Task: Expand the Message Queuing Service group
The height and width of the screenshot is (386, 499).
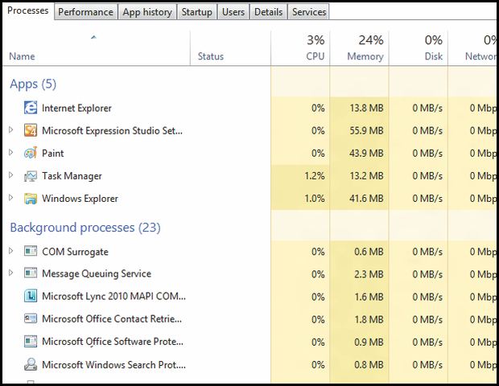Action: (10, 273)
